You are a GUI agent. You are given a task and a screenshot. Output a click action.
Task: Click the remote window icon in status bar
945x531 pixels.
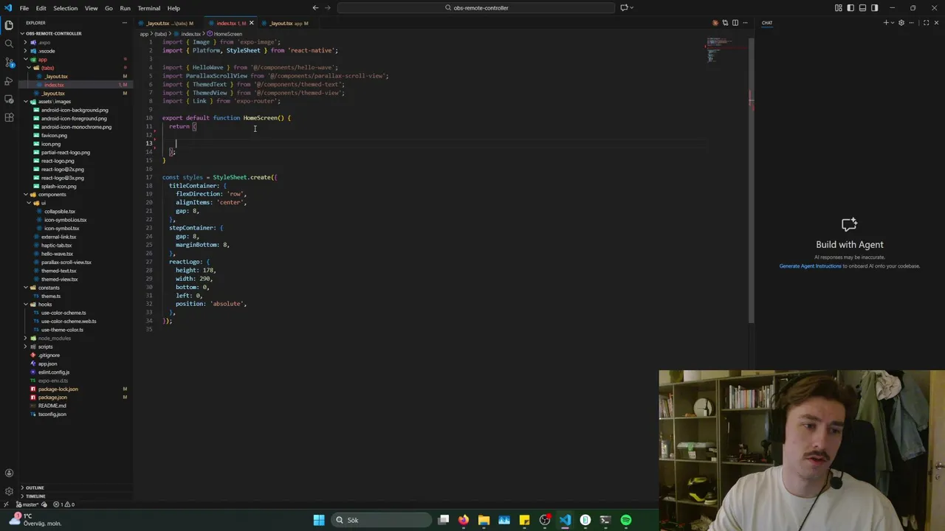click(x=7, y=504)
